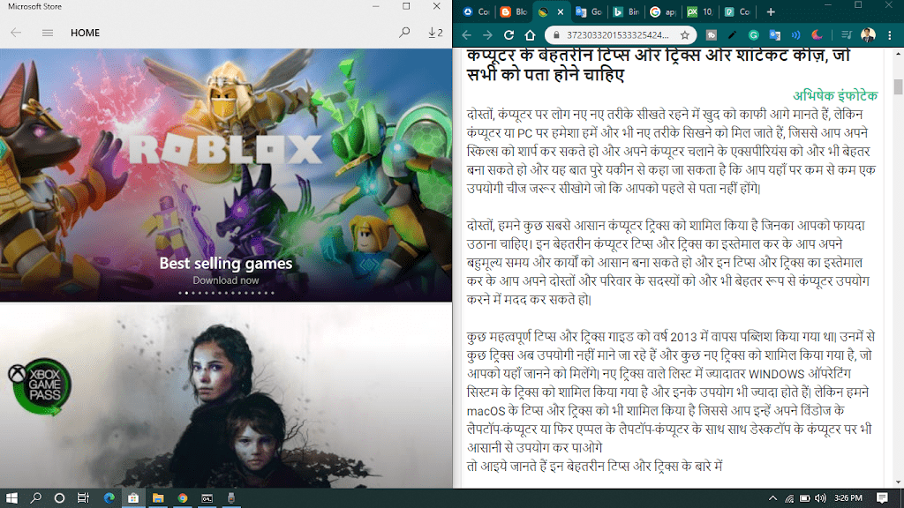Viewport: 904px width, 508px height.
Task: Open the Microsoft Store hamburger menu
Action: [x=48, y=33]
